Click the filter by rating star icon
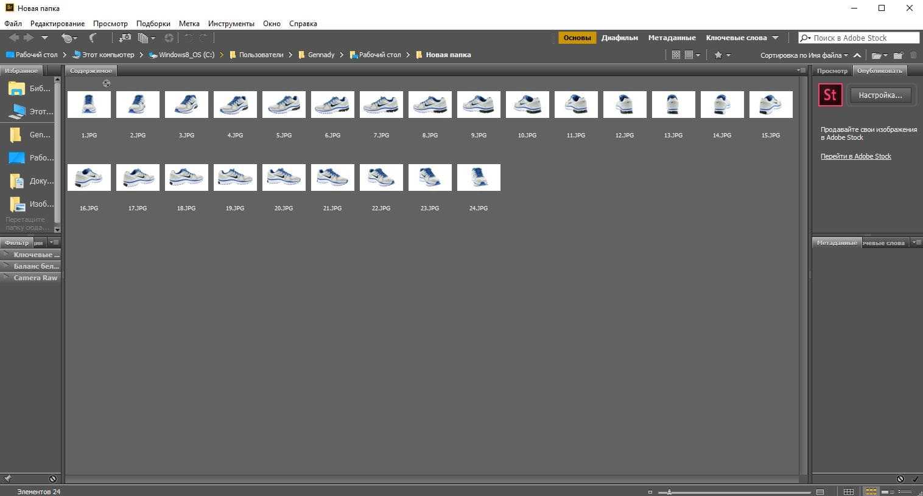The height and width of the screenshot is (496, 923). click(718, 55)
